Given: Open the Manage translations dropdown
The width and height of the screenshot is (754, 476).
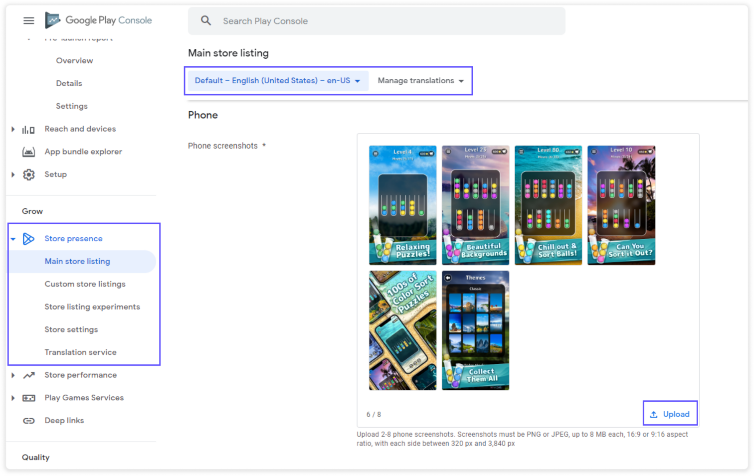Looking at the screenshot, I should [x=420, y=80].
